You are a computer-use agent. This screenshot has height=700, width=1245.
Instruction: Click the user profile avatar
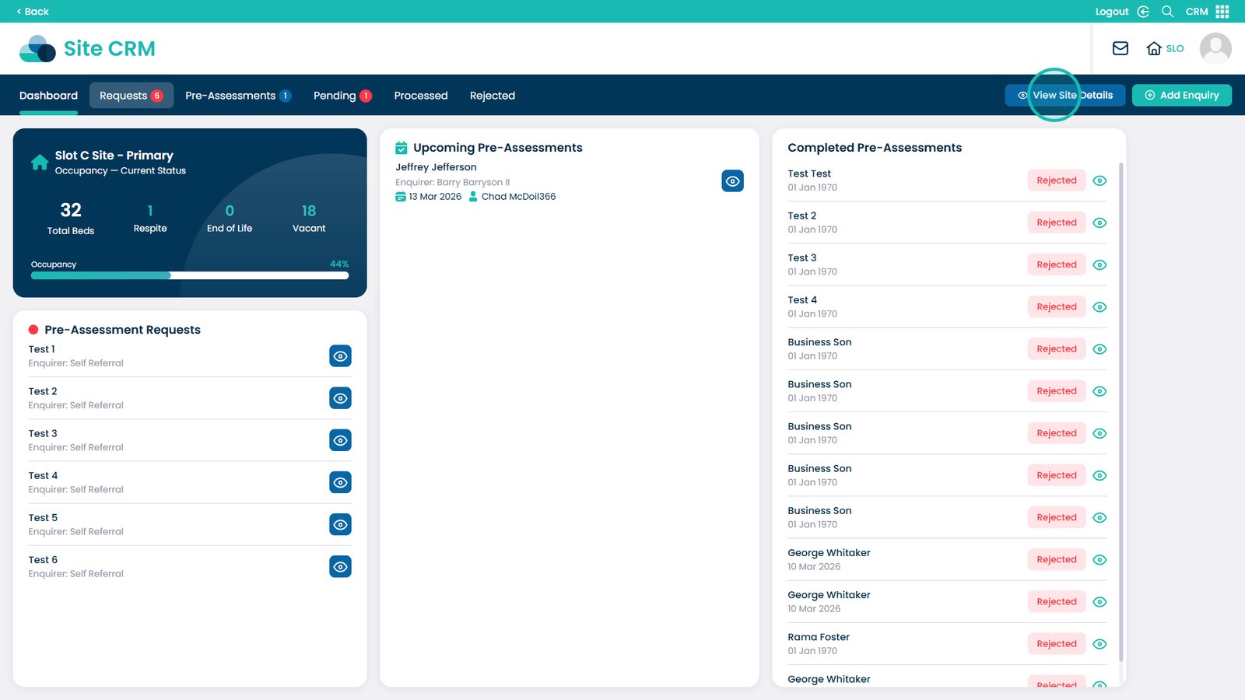(x=1215, y=48)
